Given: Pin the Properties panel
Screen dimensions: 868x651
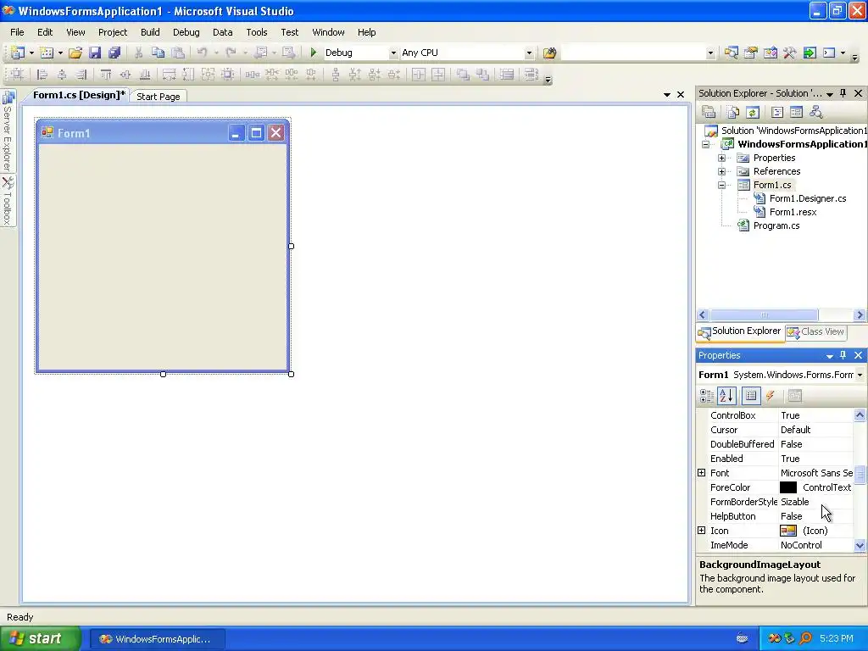Looking at the screenshot, I should tap(843, 355).
